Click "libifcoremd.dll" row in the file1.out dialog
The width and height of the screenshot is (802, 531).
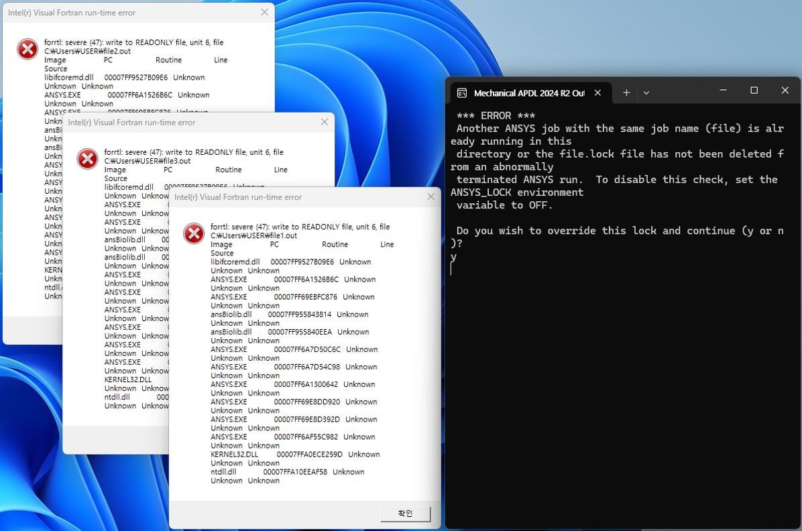pos(290,261)
